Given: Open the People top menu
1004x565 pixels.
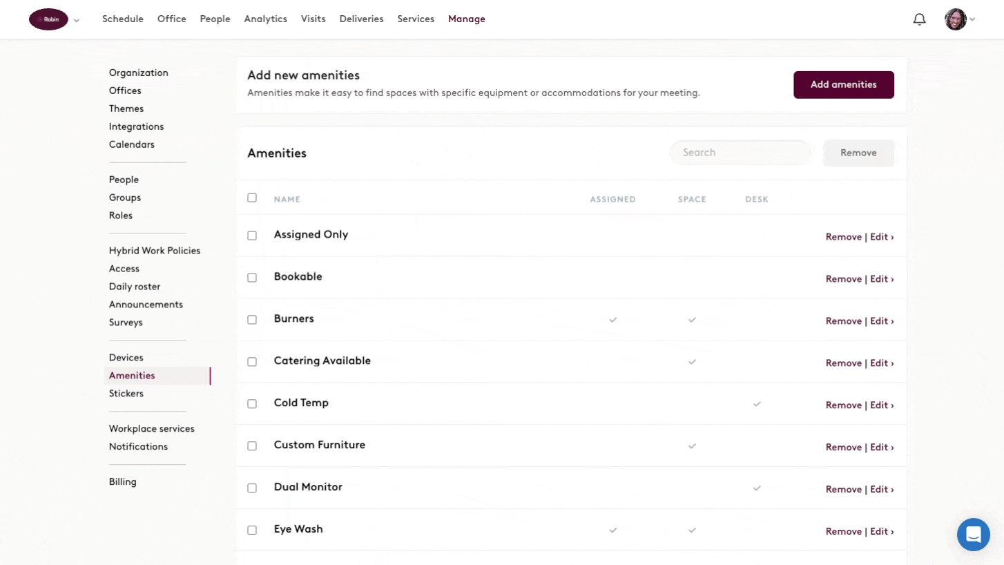Looking at the screenshot, I should coord(215,19).
